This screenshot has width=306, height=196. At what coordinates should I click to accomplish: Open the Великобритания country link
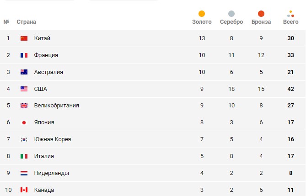(56, 106)
